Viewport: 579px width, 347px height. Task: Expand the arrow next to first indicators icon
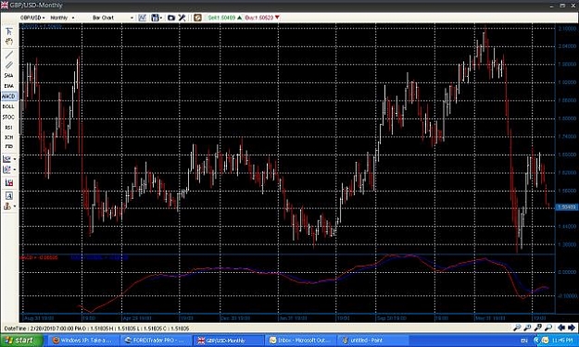(x=15, y=159)
